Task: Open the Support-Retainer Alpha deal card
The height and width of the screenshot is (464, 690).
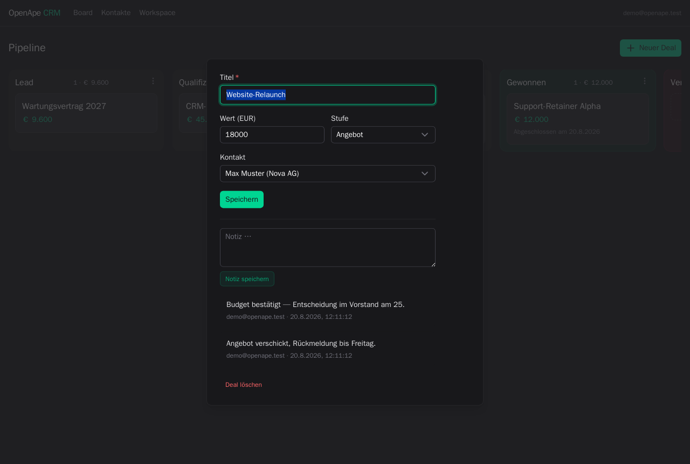Action: tap(578, 119)
